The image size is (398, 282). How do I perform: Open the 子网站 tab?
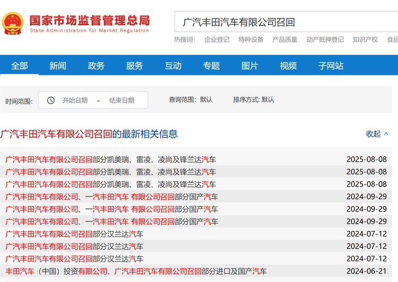[331, 66]
